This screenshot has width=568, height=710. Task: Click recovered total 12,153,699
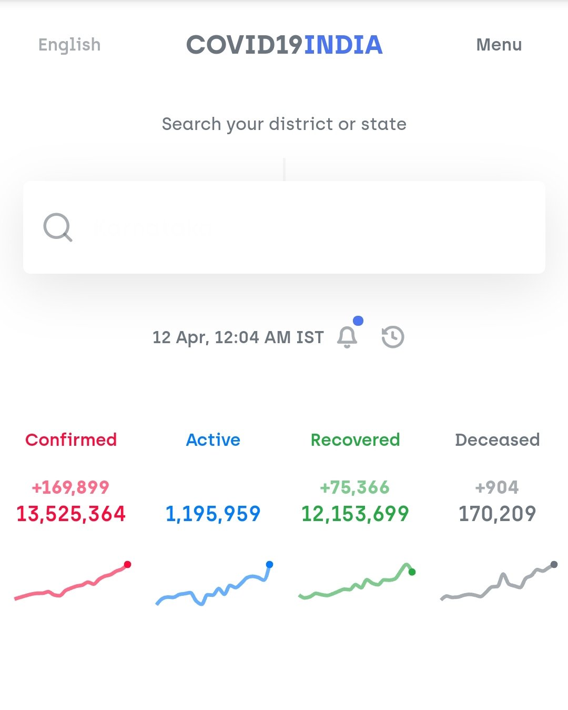(355, 514)
